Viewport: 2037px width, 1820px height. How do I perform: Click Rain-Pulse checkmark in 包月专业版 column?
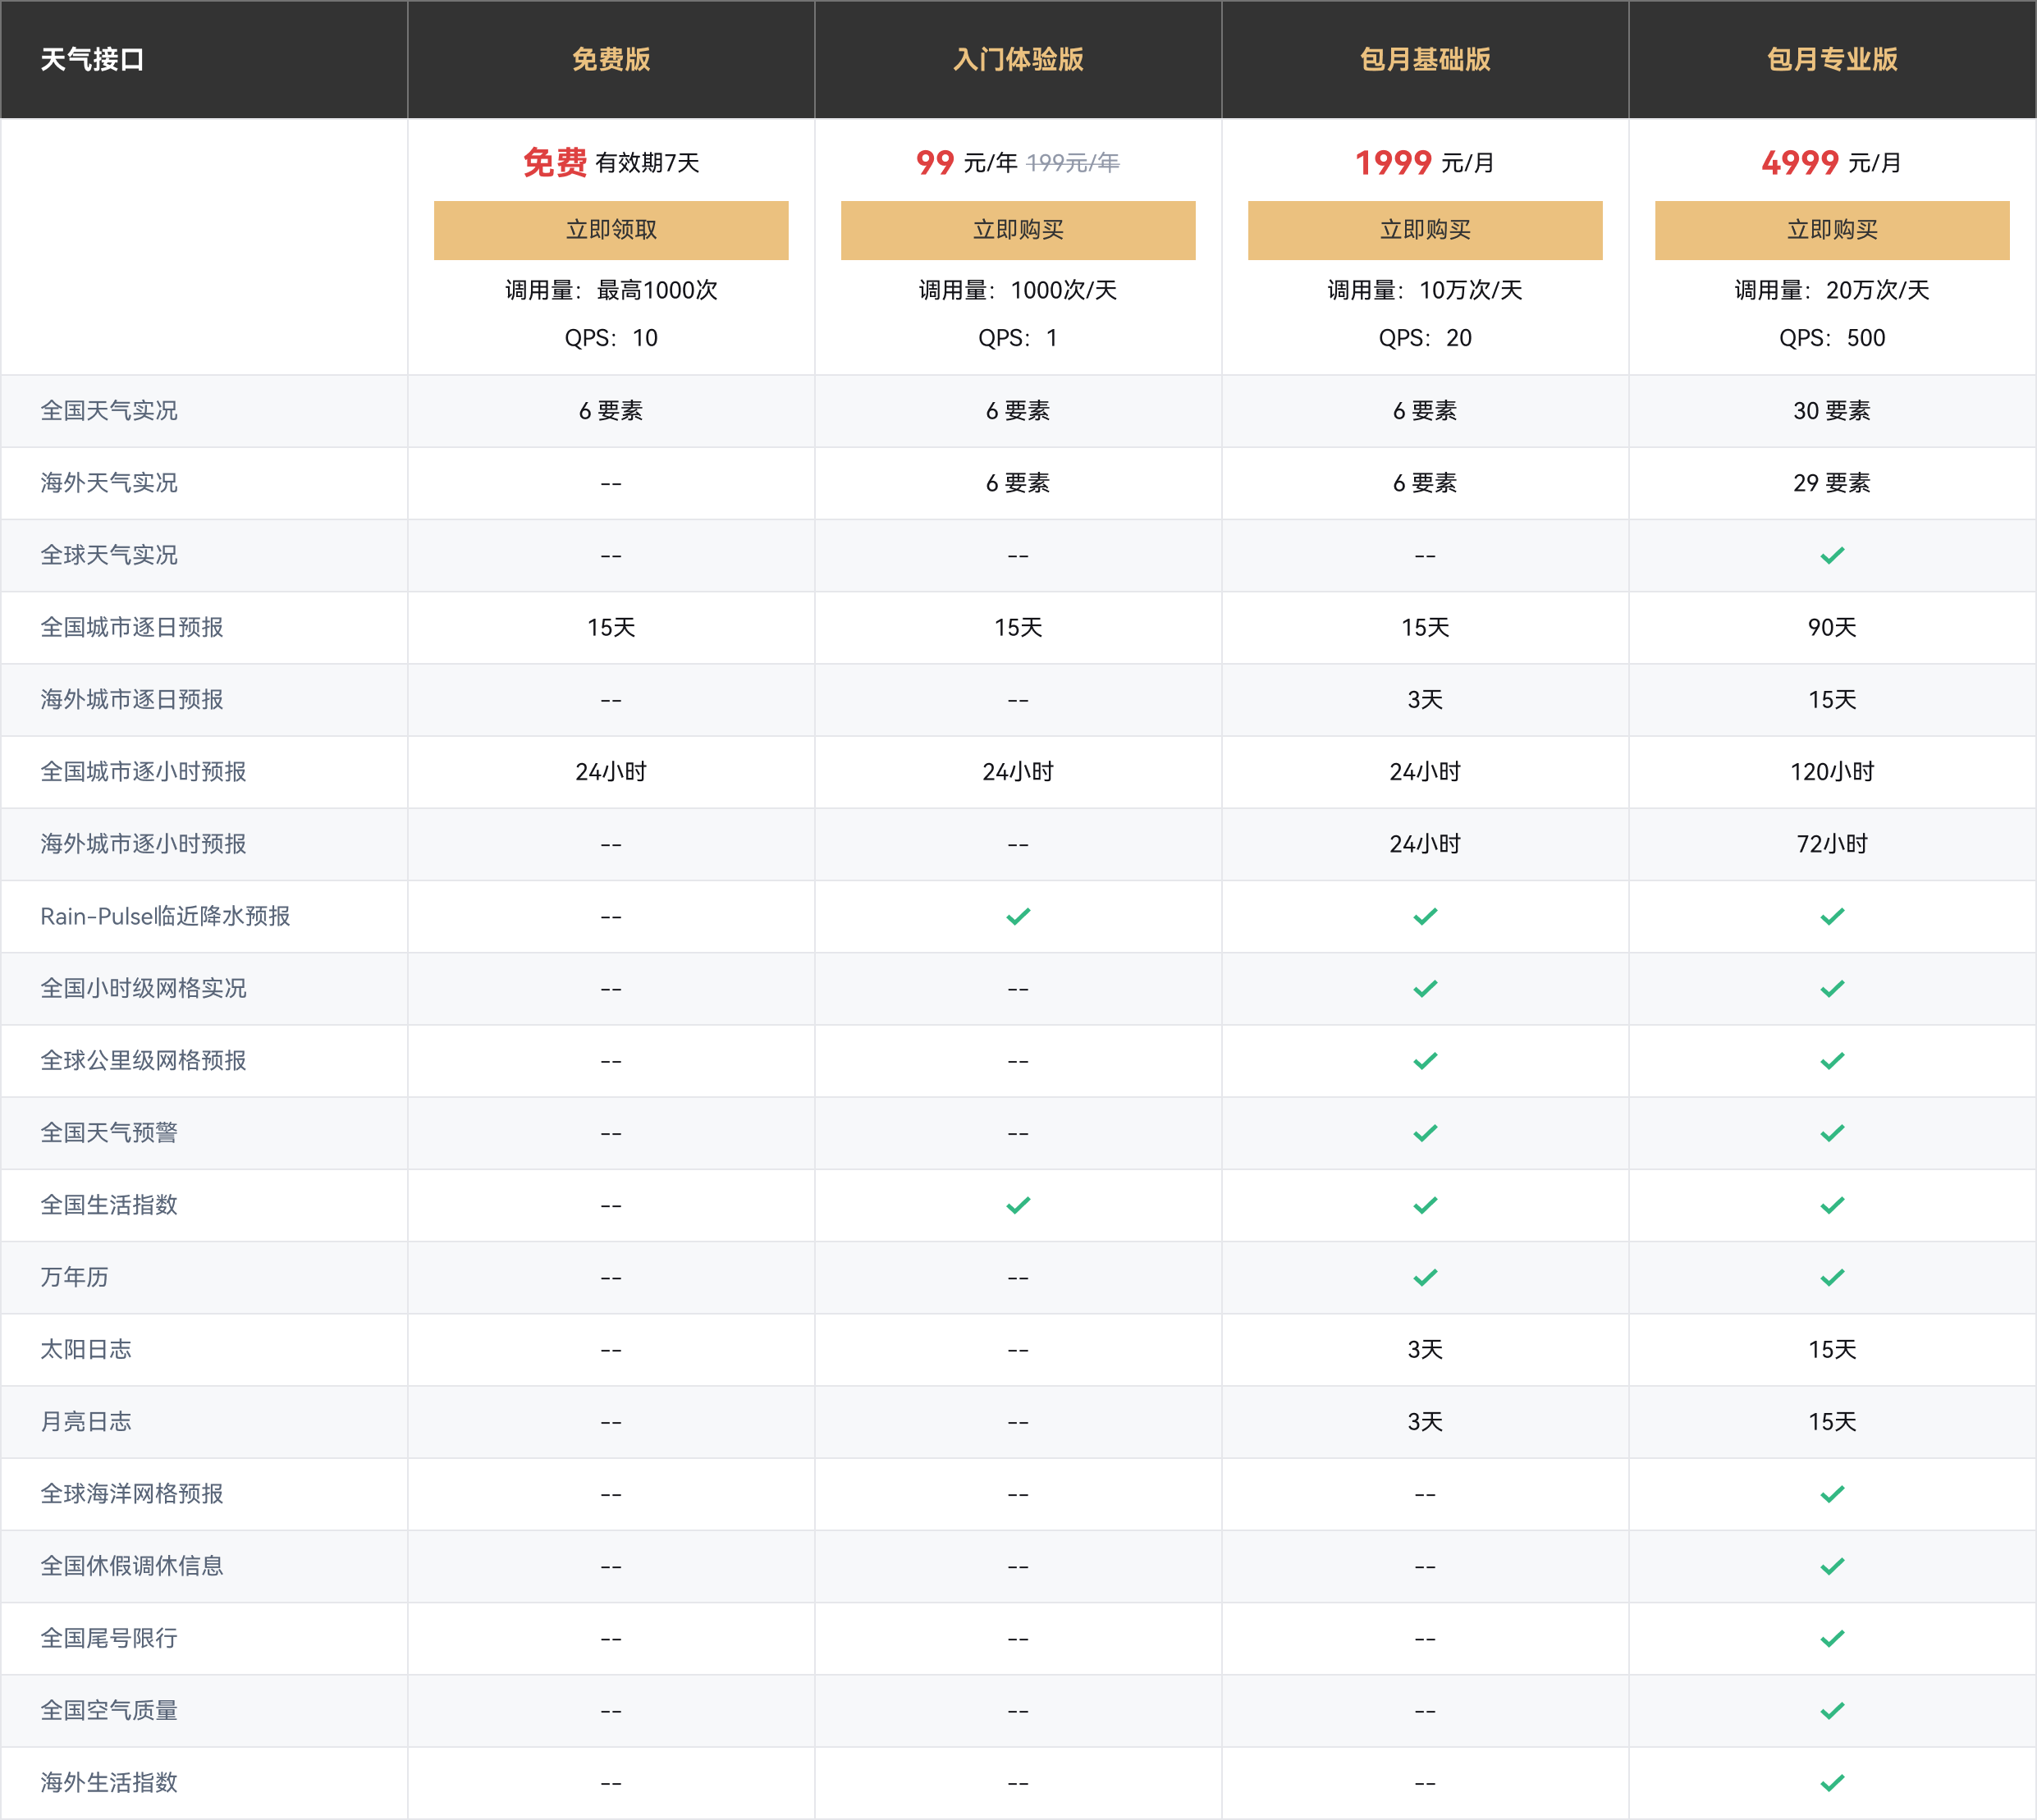[x=1832, y=916]
